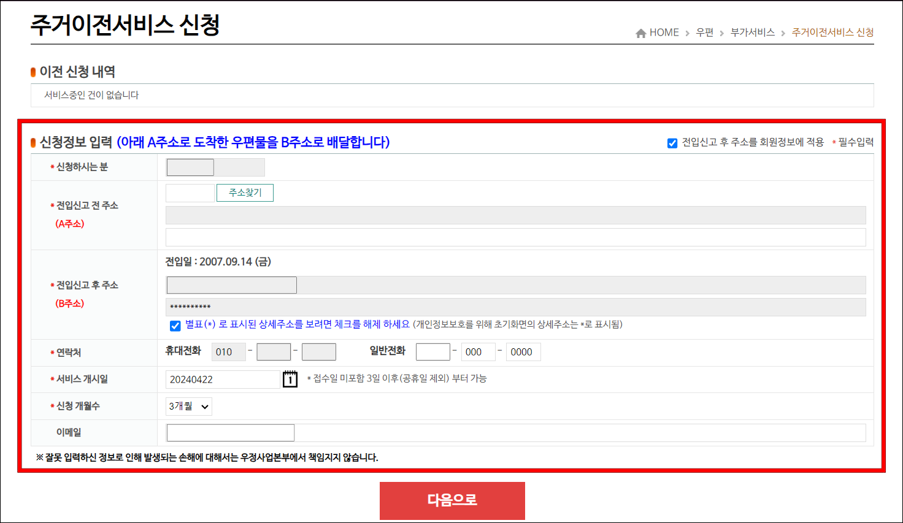The image size is (903, 523).
Task: Click the 신청정보 입력 section heading
Action: [x=76, y=142]
